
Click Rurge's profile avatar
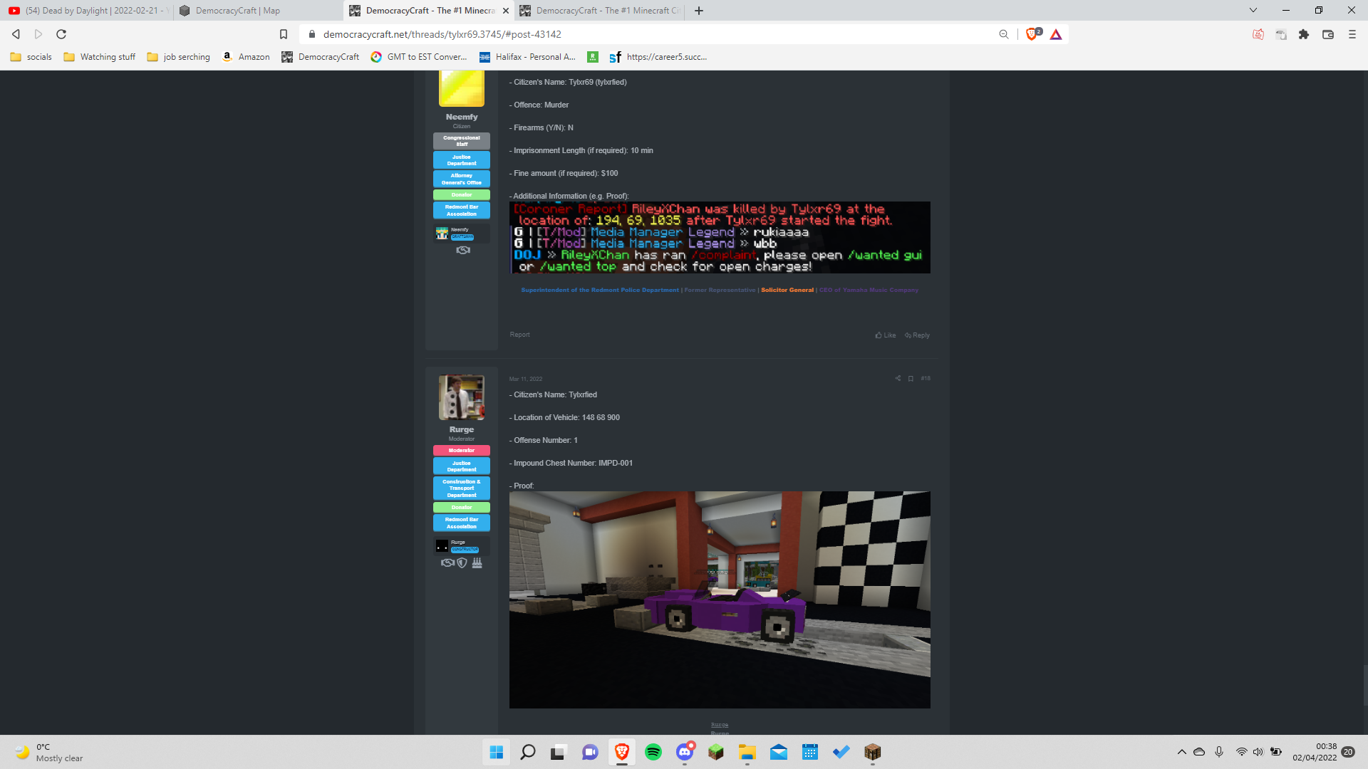(462, 397)
